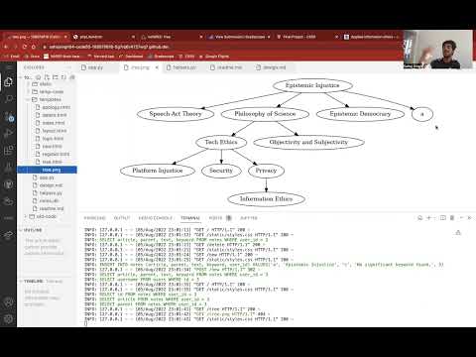Open the JUPYTER panel tab
476x357 pixels.
[249, 218]
